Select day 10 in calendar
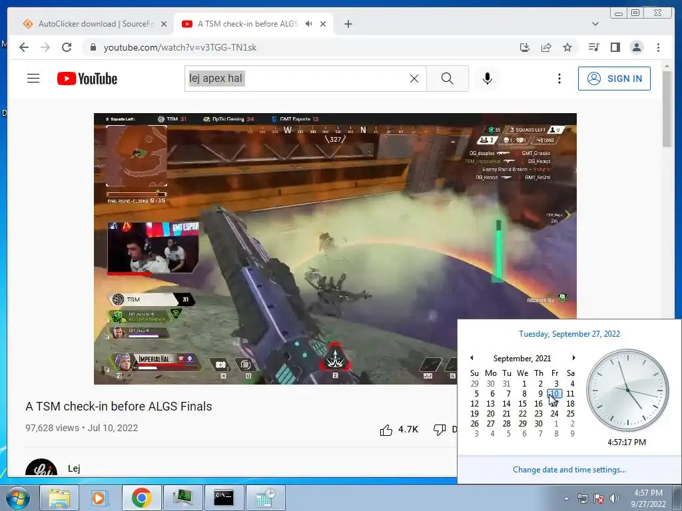 point(555,394)
